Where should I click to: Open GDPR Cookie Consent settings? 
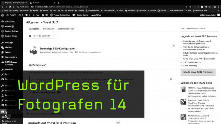(12, 63)
